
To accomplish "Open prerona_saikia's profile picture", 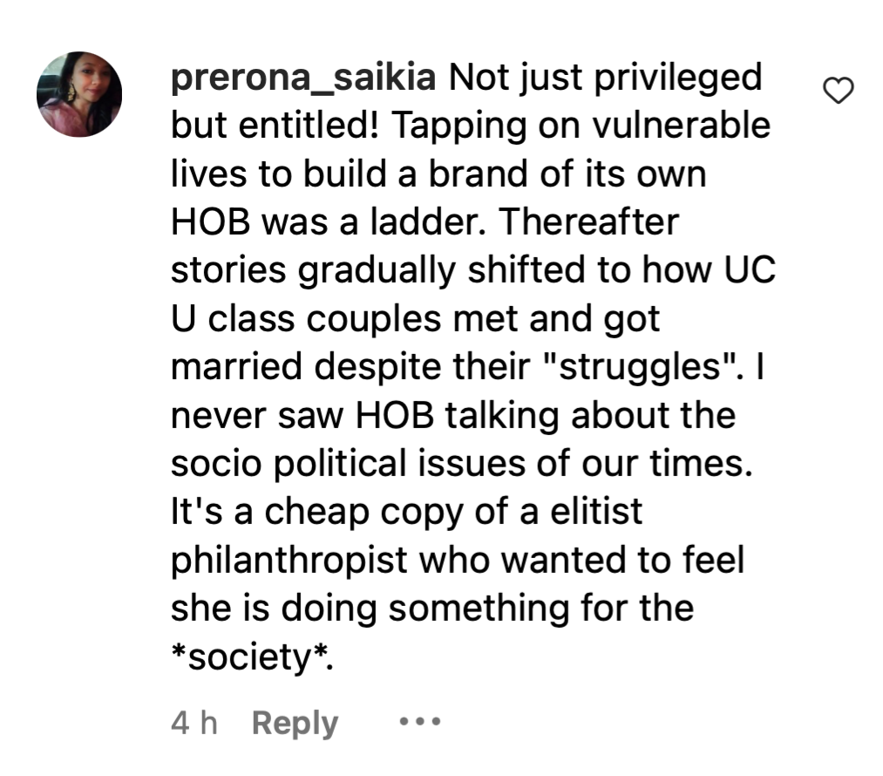I will 79,94.
